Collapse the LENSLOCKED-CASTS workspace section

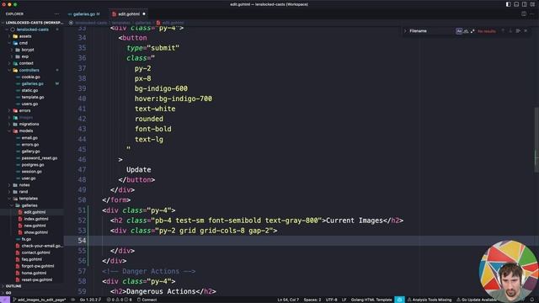[x=33, y=23]
